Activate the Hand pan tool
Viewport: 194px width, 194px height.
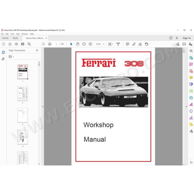point(78,44)
